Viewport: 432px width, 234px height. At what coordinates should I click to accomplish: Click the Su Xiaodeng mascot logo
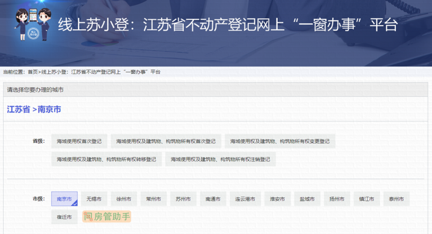34,24
